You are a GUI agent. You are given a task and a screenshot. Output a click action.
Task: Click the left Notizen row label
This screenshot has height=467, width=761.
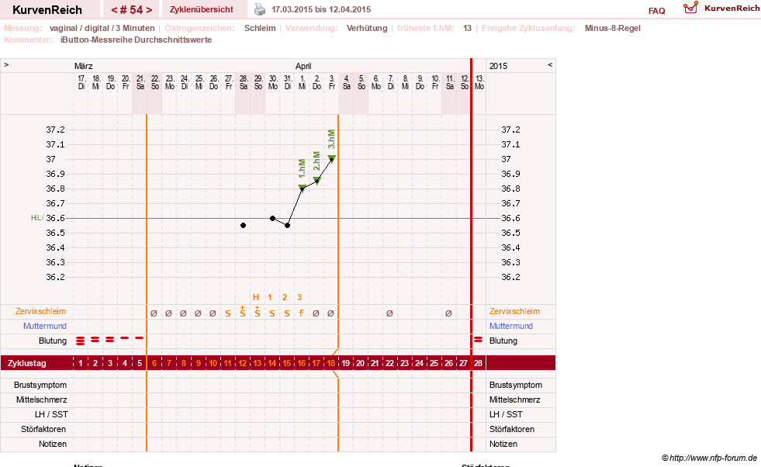coord(53,444)
